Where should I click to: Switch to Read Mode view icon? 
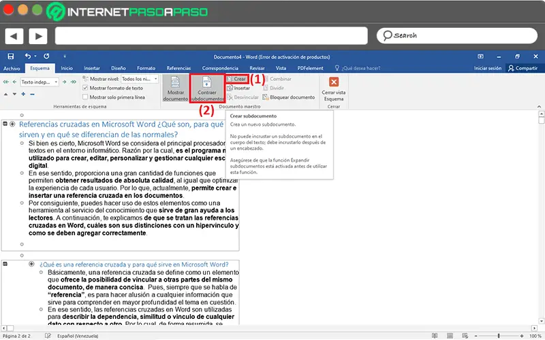(435, 335)
